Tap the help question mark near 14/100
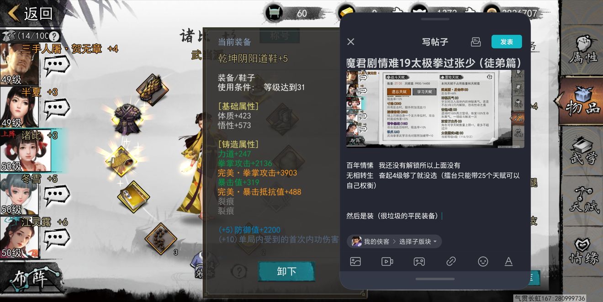603x302 pixels. [54, 36]
